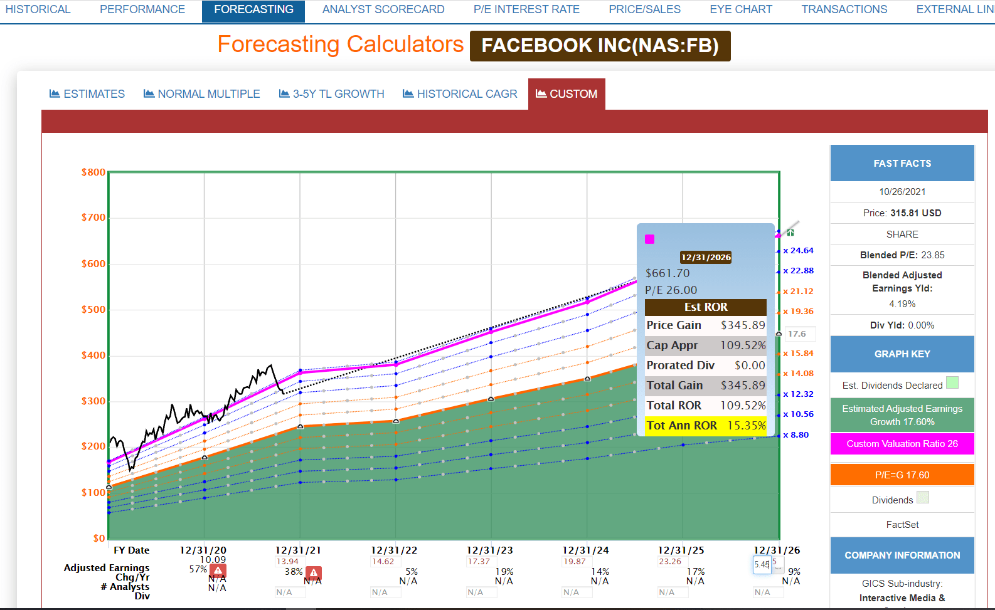Click the 17.6 multiple input box
The width and height of the screenshot is (995, 610).
point(800,334)
